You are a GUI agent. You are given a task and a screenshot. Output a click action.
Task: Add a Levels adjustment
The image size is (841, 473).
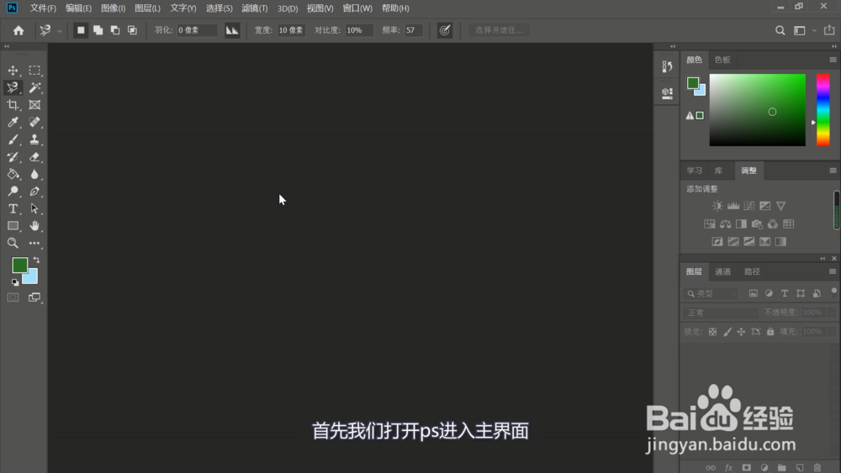pyautogui.click(x=733, y=206)
